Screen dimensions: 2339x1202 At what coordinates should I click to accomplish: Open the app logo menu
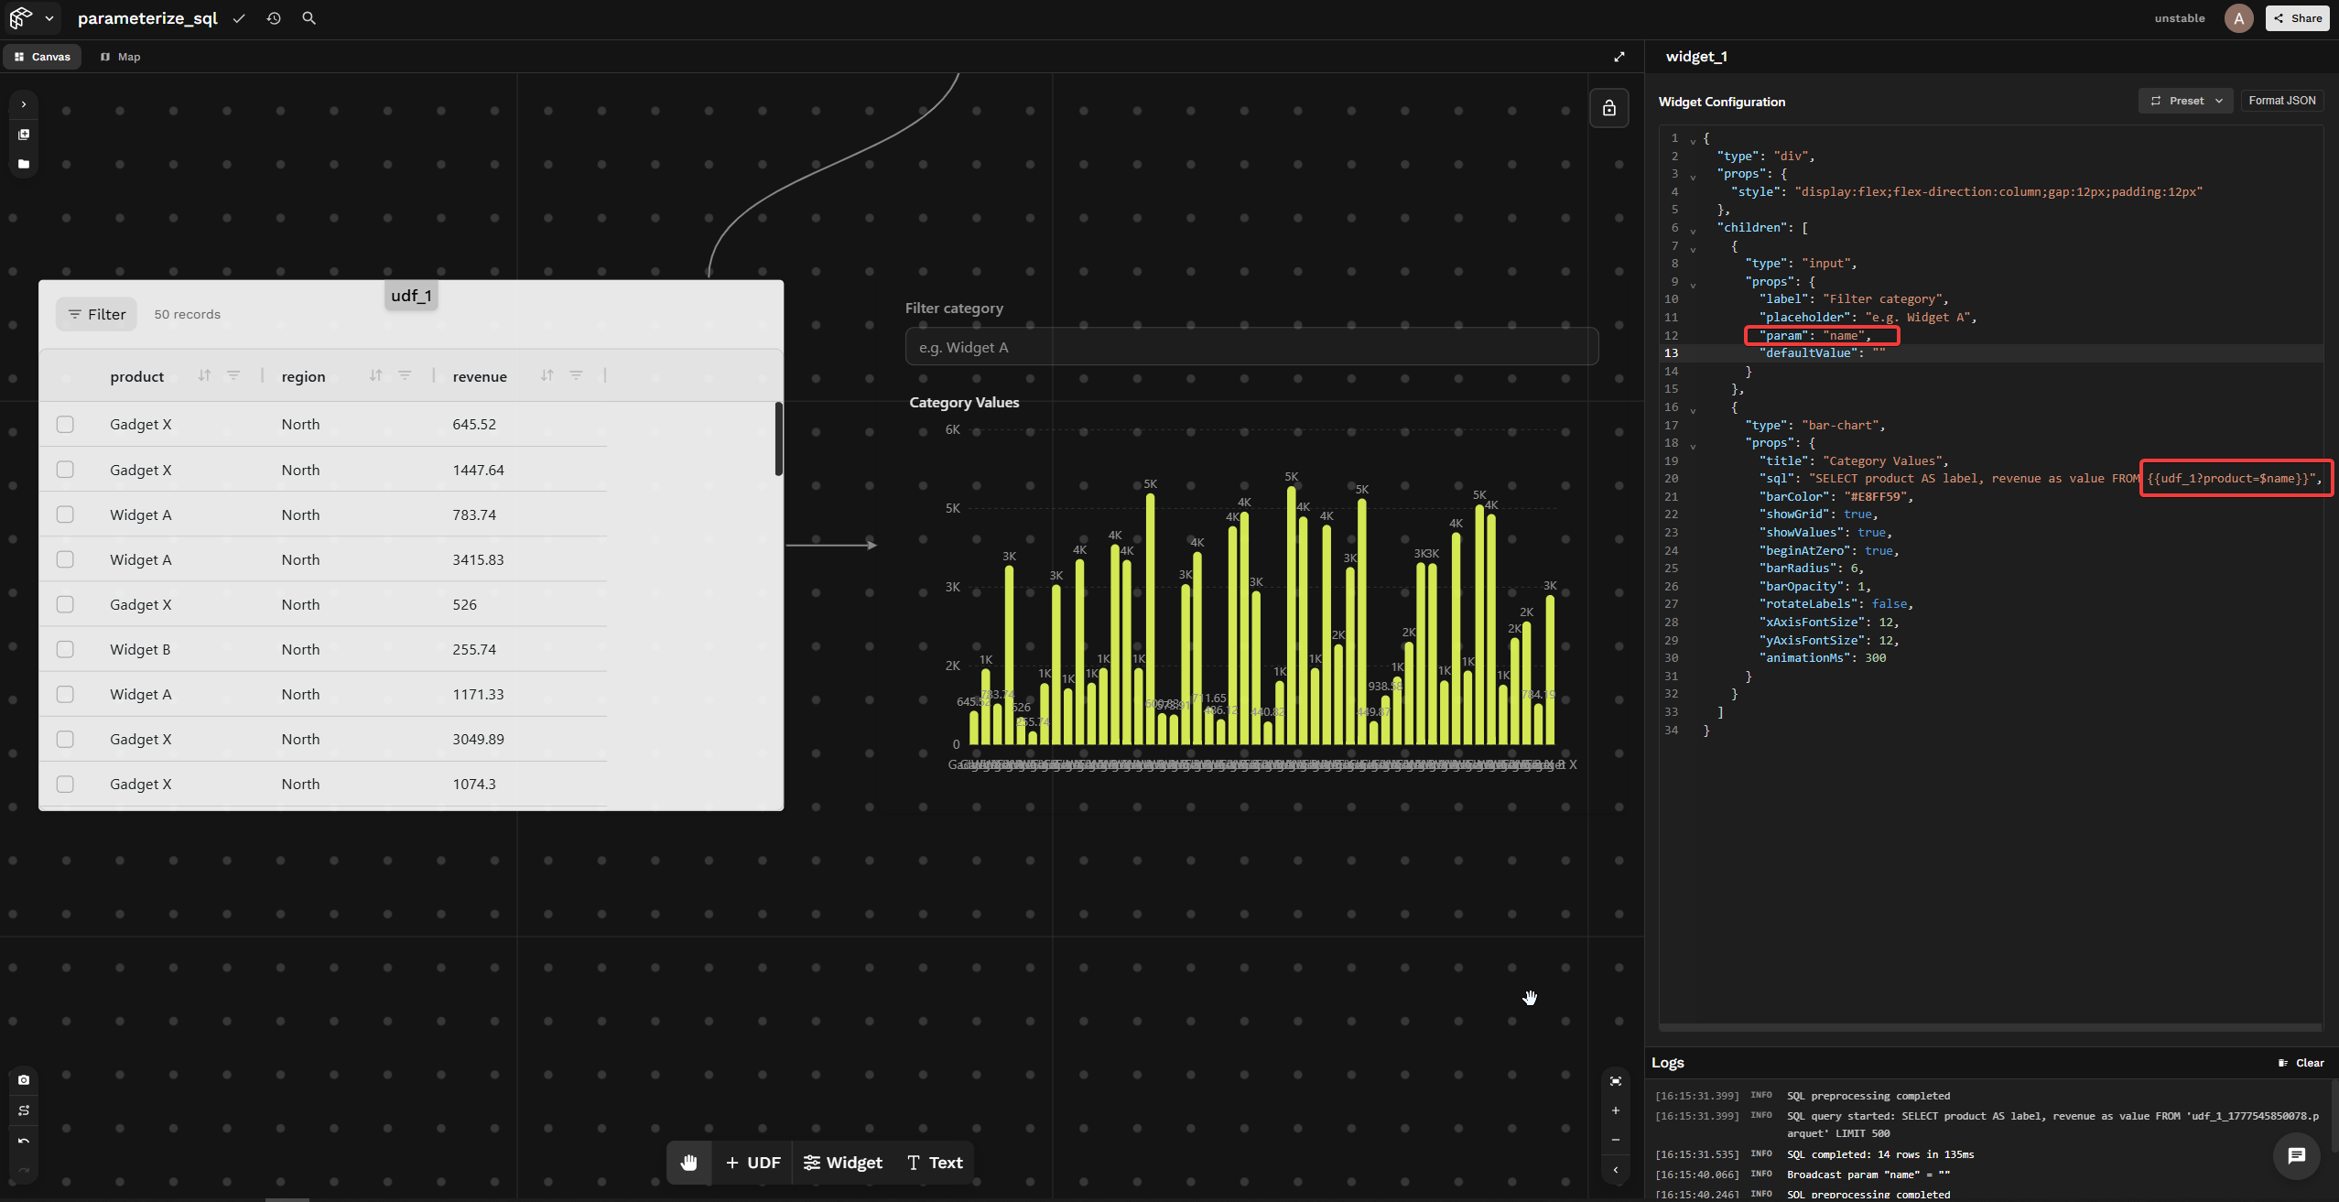click(21, 17)
